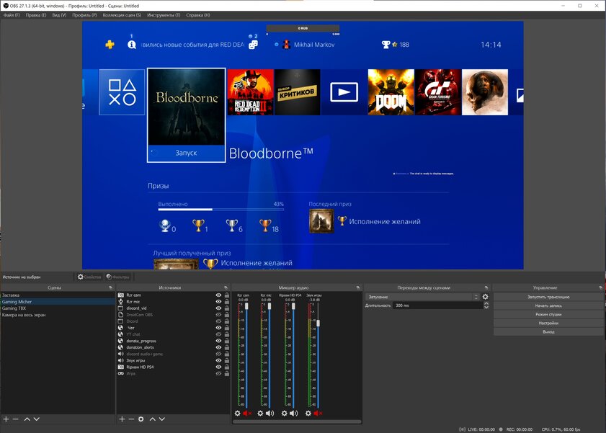The height and width of the screenshot is (433, 606).
Task: Open the Справка menu
Action: tap(198, 15)
